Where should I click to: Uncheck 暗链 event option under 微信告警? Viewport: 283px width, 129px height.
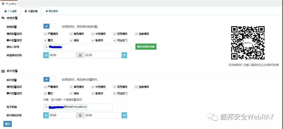pyautogui.click(x=71, y=40)
